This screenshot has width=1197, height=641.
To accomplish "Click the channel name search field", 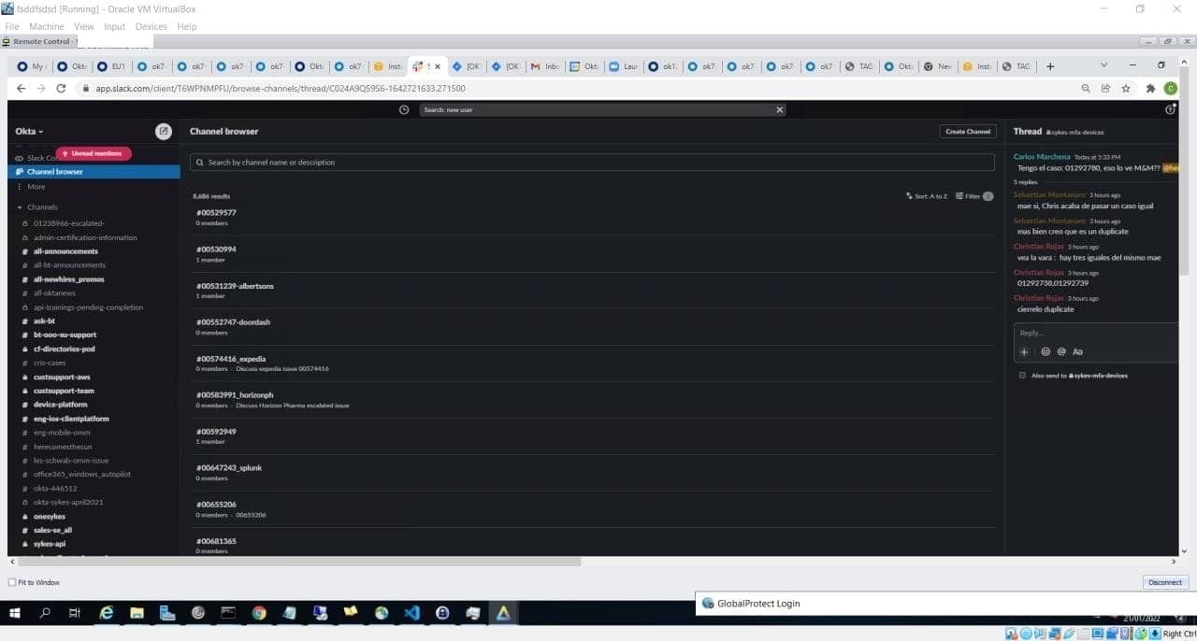I will (x=591, y=163).
